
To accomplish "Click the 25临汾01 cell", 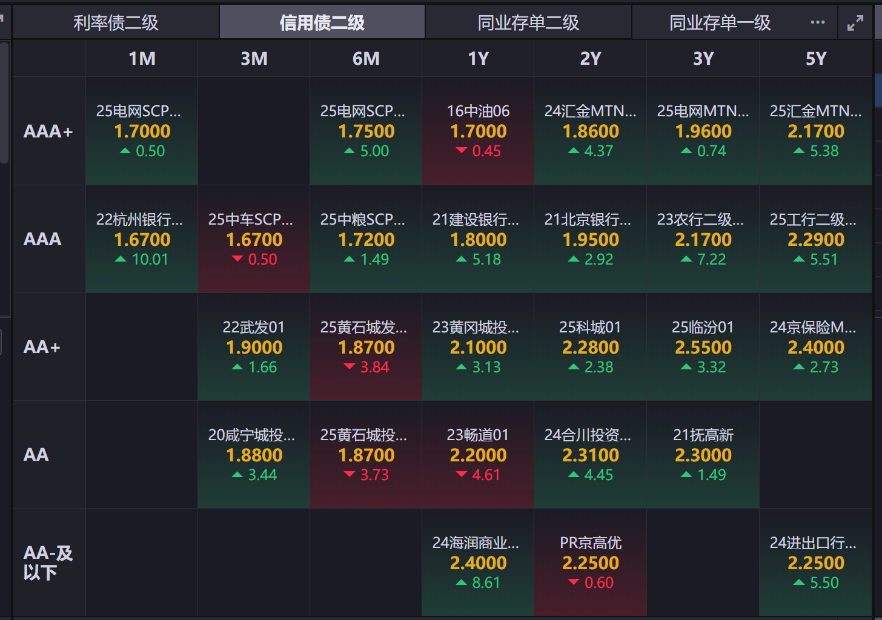I will coord(703,347).
